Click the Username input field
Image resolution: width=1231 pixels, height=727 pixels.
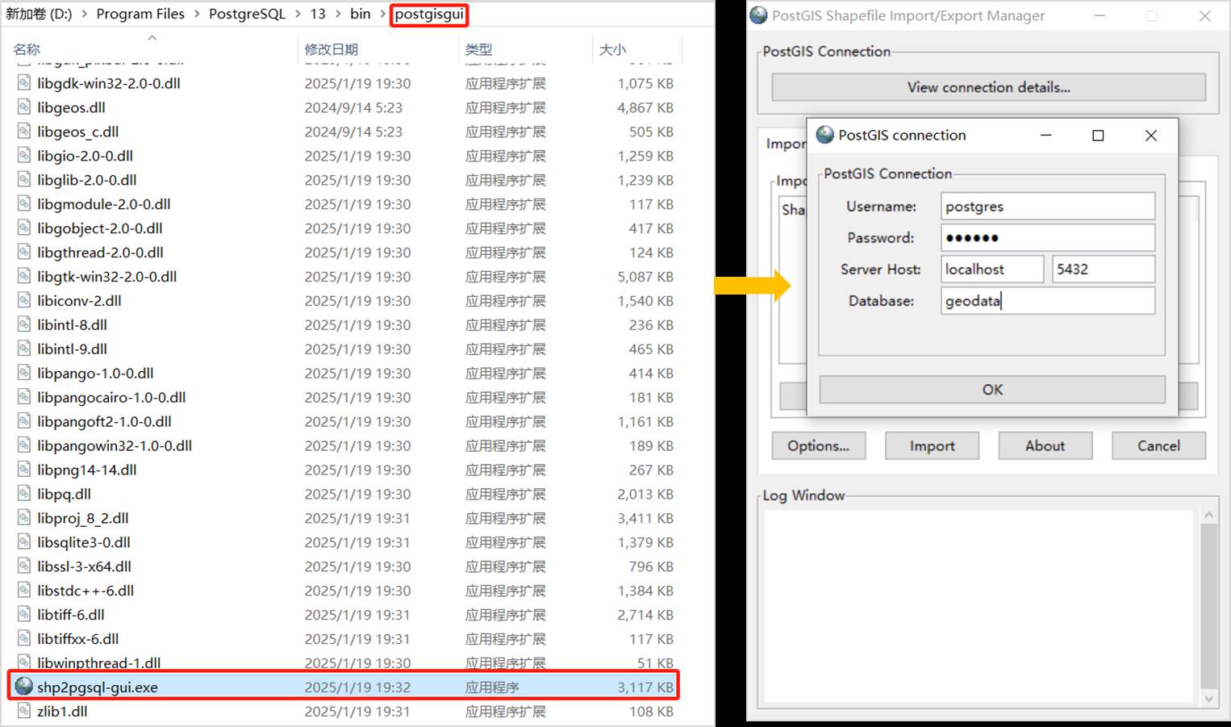click(1048, 207)
